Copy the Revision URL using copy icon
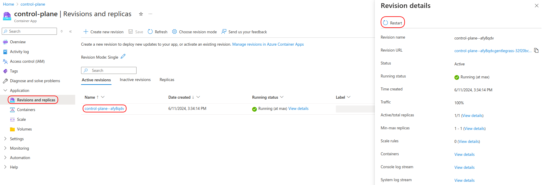This screenshot has height=185, width=542. pos(536,50)
